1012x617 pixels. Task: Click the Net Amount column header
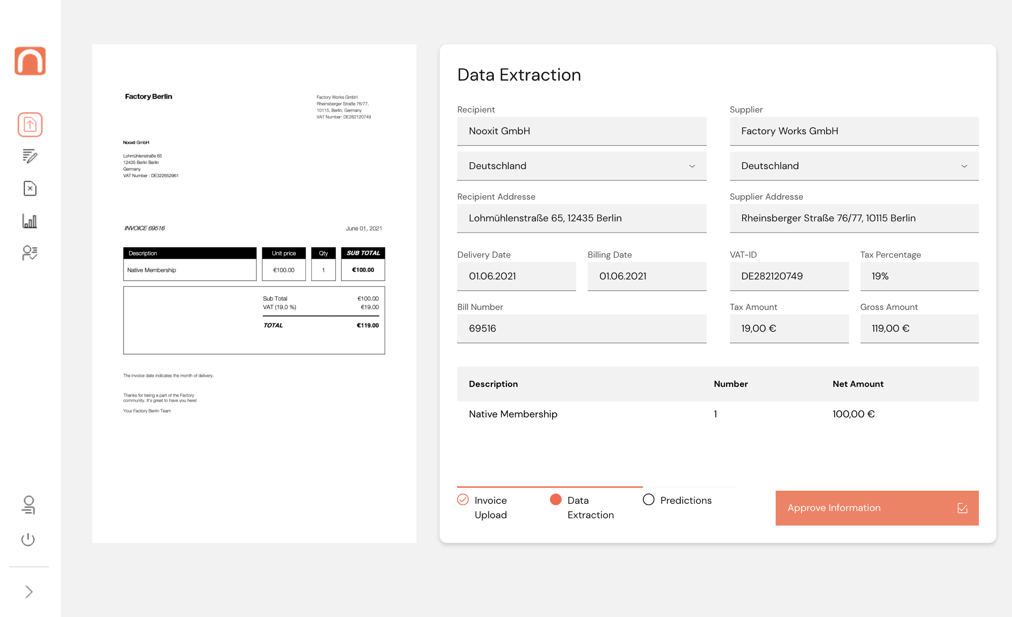click(x=858, y=384)
